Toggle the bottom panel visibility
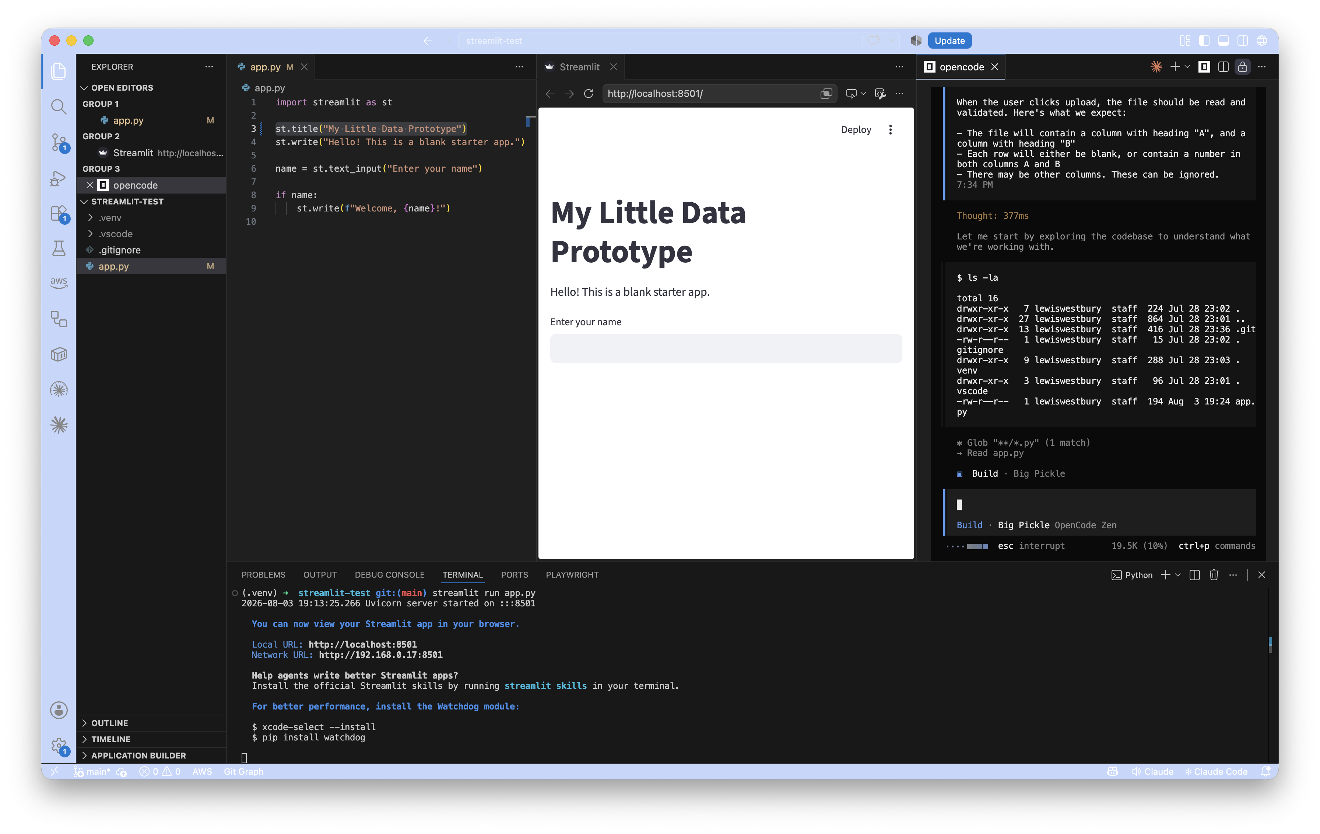 (1224, 41)
